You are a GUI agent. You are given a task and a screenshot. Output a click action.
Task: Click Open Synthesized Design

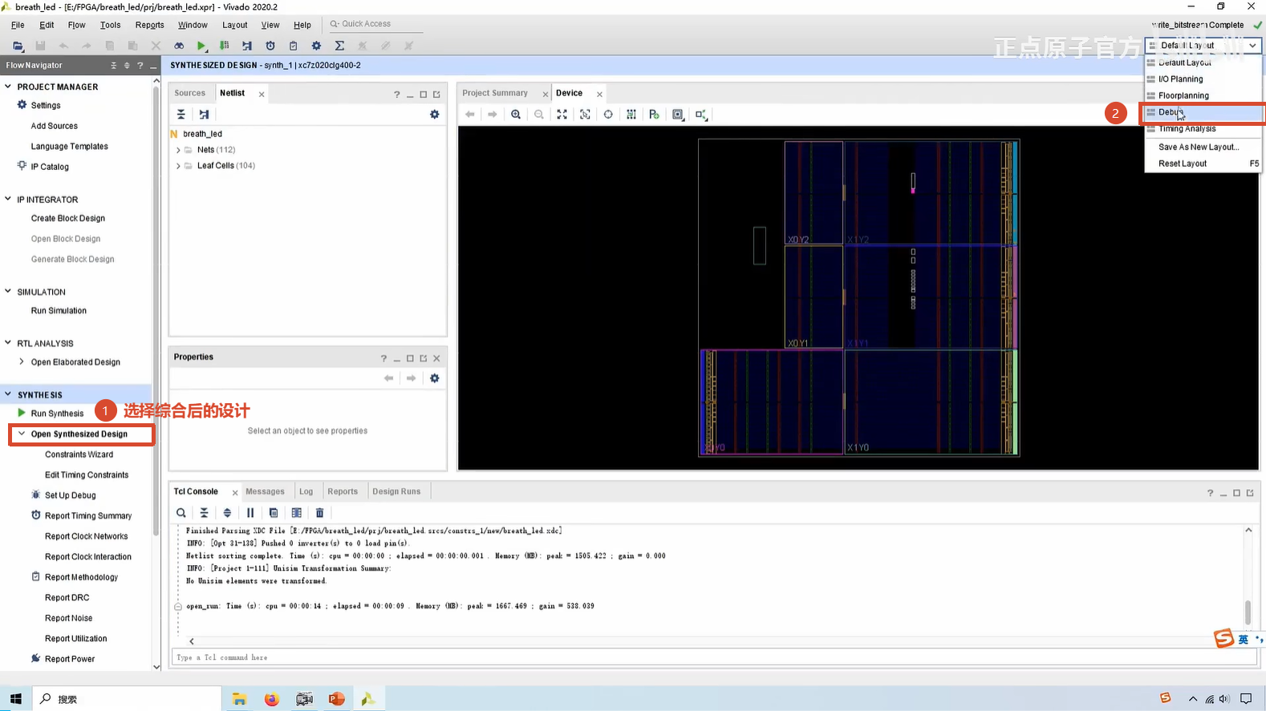click(x=79, y=434)
